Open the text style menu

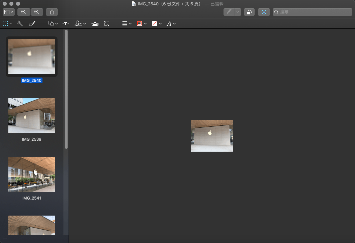[169, 23]
